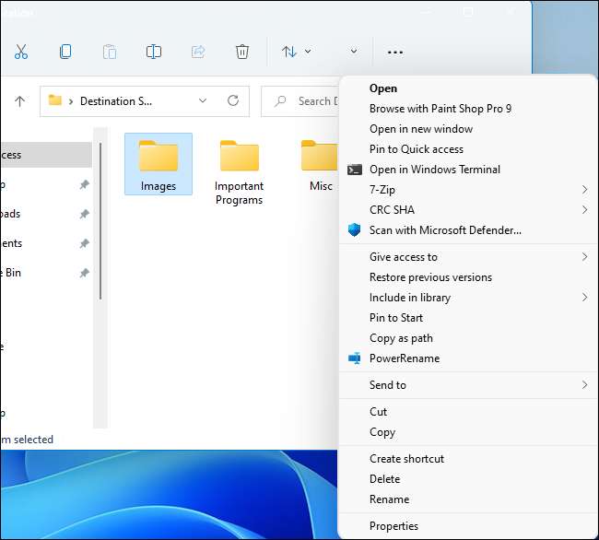This screenshot has width=599, height=540.
Task: Click PowerRename in context menu
Action: [x=404, y=358]
